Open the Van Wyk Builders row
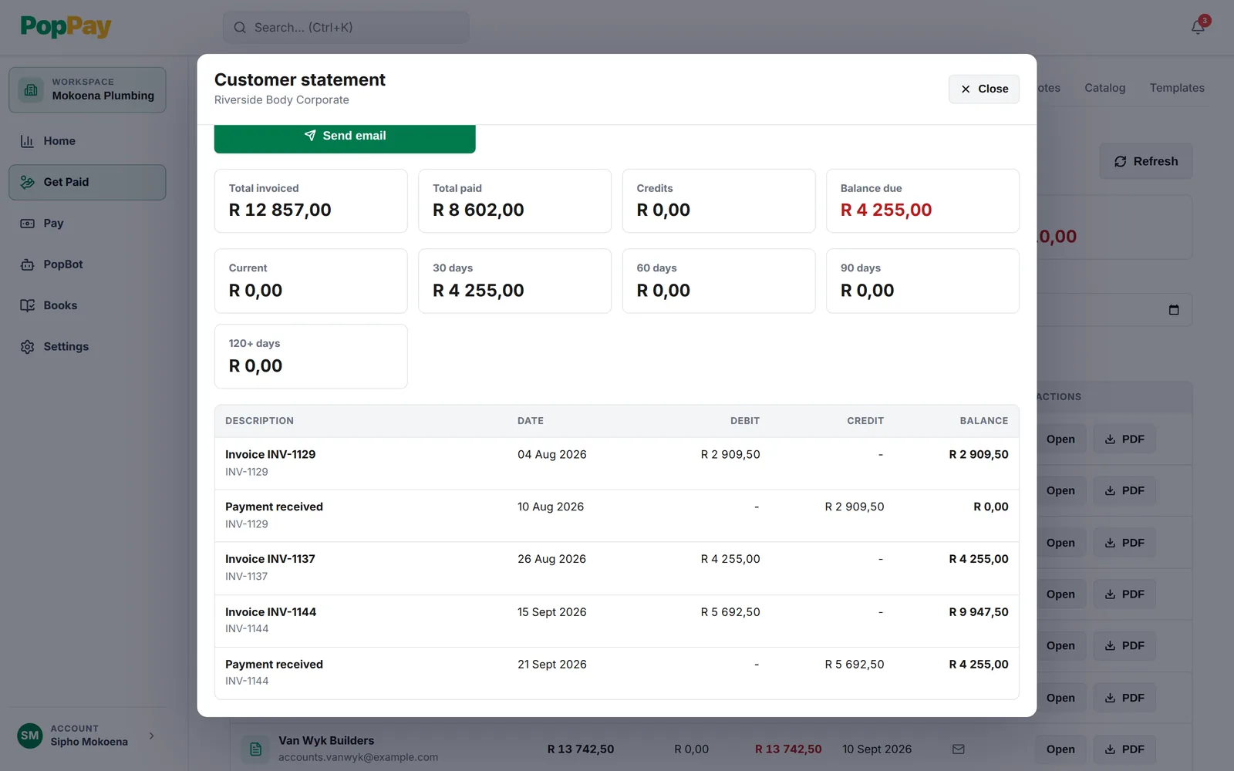Image resolution: width=1234 pixels, height=771 pixels. click(1060, 749)
